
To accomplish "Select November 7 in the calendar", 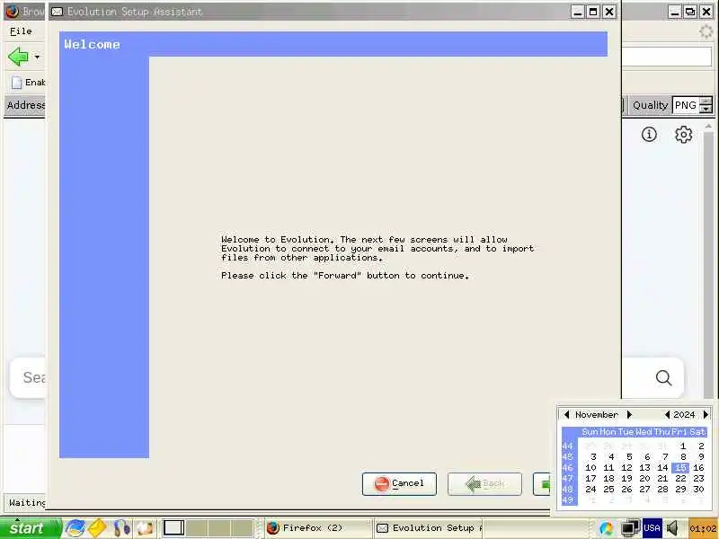I will tap(665, 456).
